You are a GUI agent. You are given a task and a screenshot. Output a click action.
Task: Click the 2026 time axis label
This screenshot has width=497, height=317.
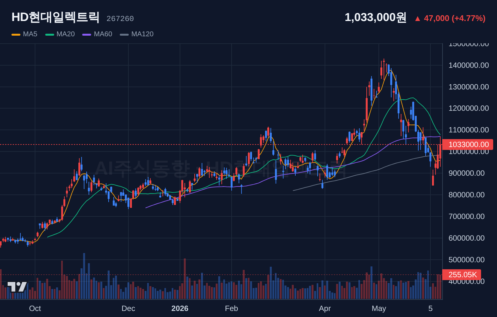click(180, 308)
